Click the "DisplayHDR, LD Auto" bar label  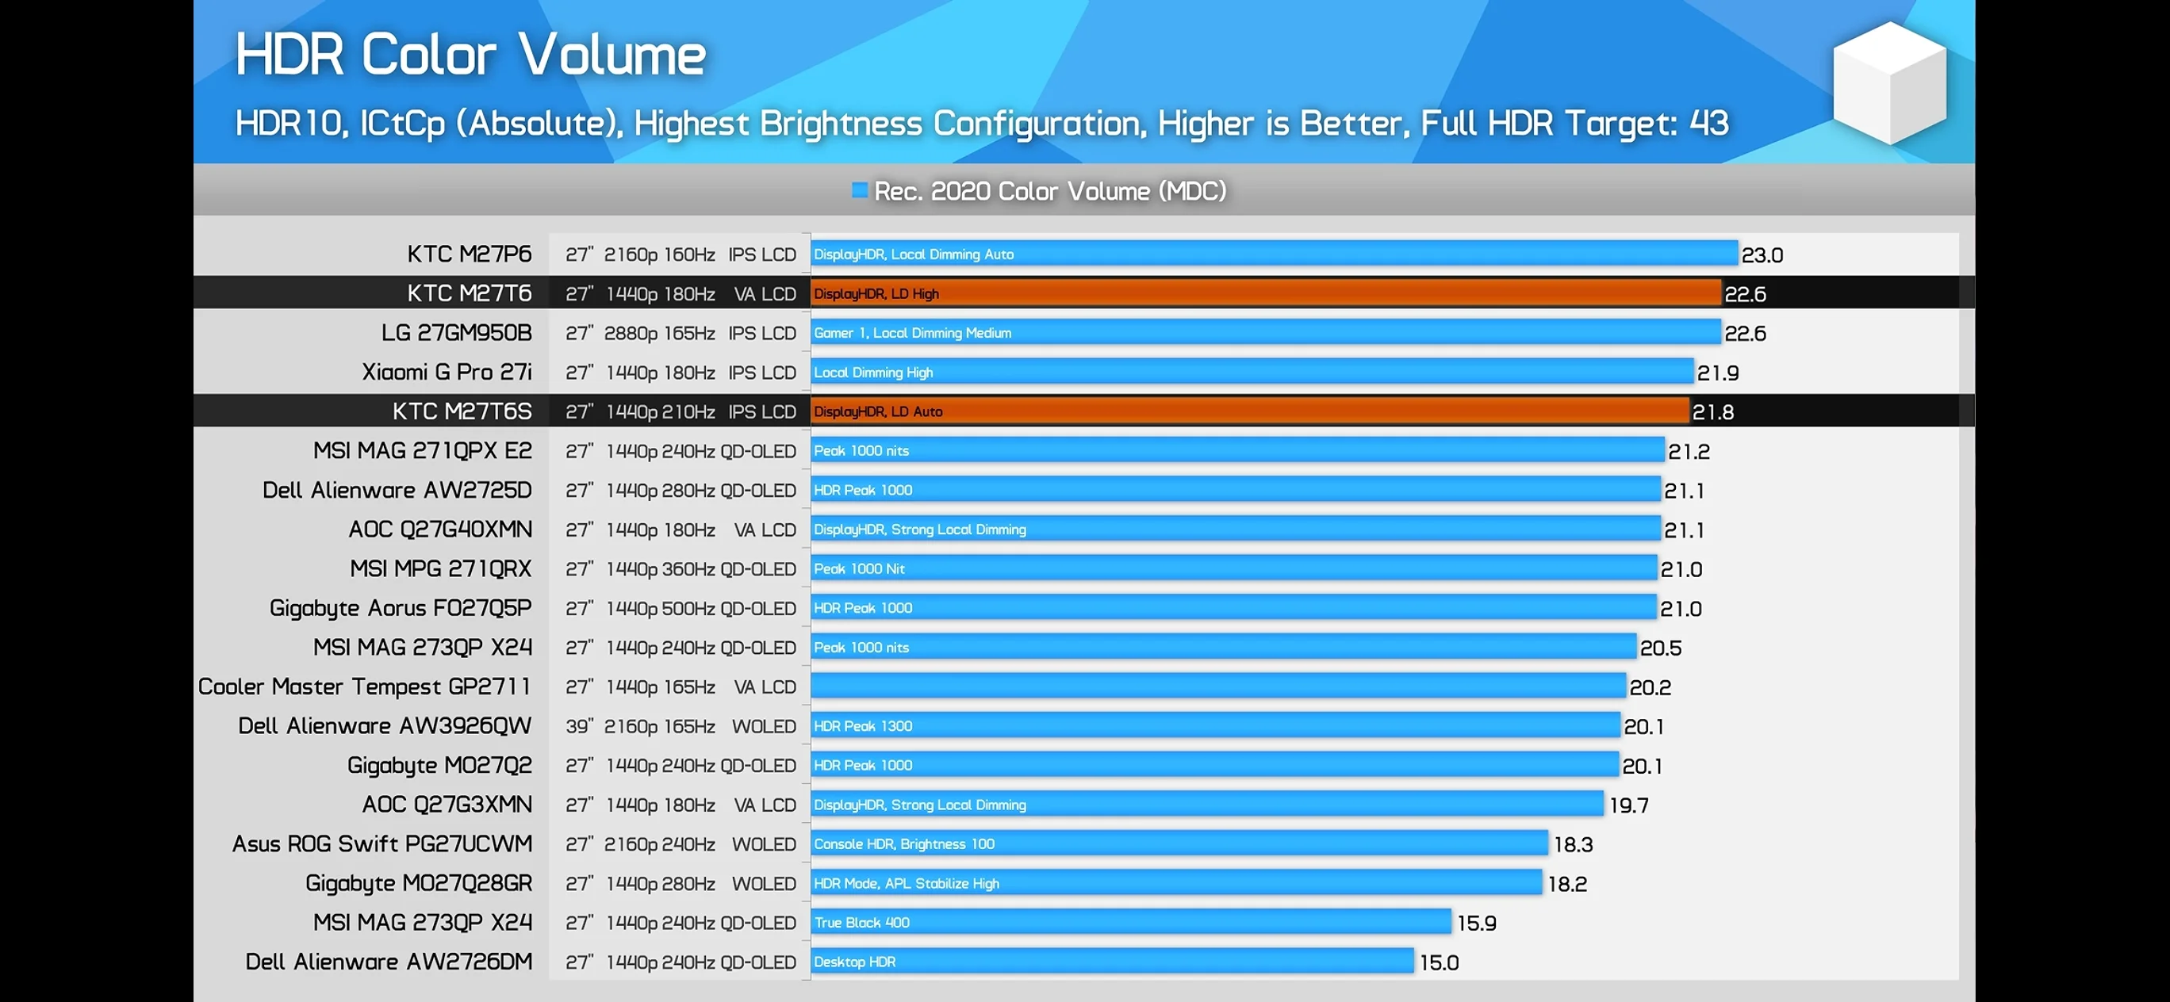click(878, 411)
